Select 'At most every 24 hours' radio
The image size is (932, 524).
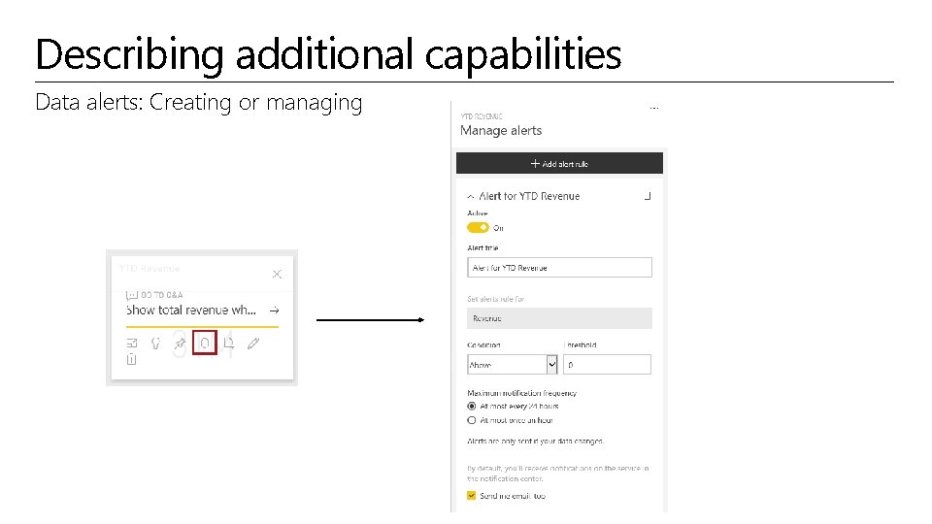(472, 407)
